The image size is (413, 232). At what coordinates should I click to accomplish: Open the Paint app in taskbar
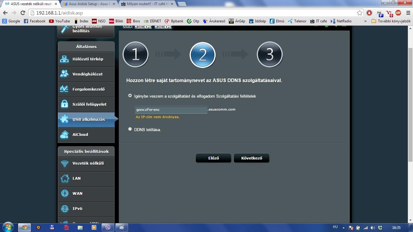[x=122, y=227]
